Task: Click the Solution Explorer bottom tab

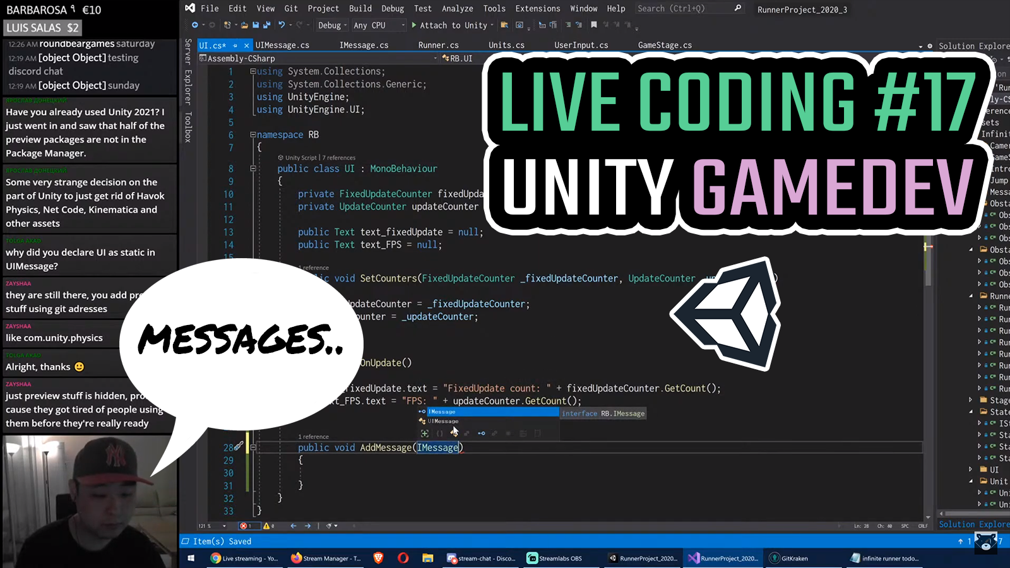Action: pos(974,524)
